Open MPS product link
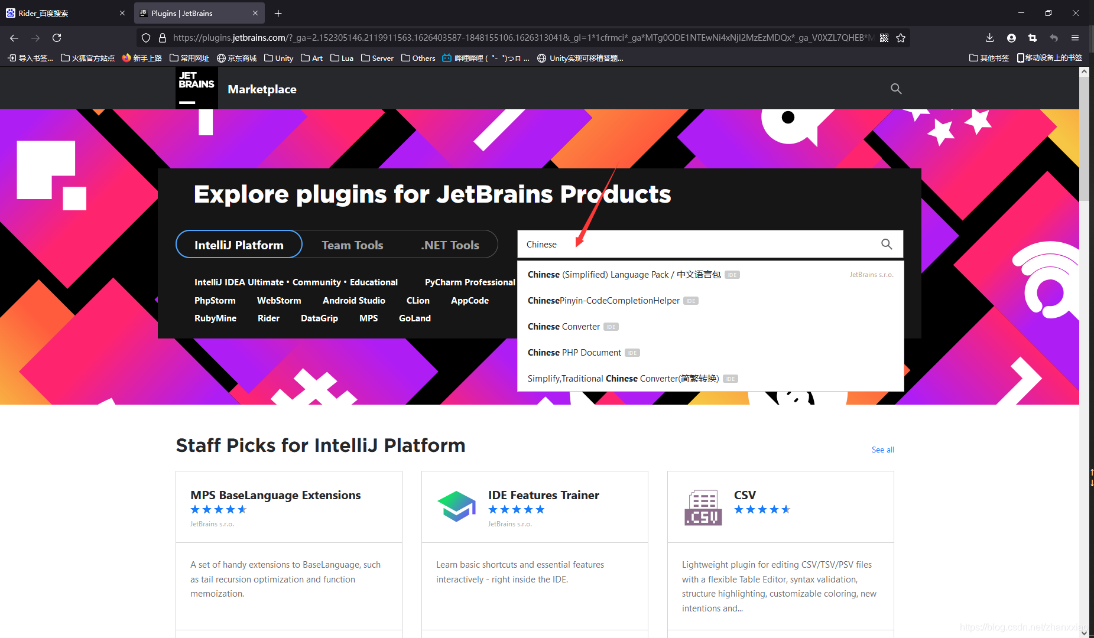Image resolution: width=1094 pixels, height=638 pixels. click(368, 318)
